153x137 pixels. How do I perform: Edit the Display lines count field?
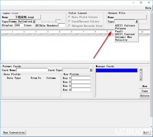19,25
